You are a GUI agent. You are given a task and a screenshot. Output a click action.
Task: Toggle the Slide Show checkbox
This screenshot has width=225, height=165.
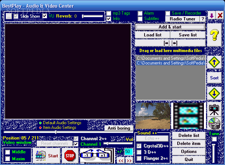[x=16, y=16]
